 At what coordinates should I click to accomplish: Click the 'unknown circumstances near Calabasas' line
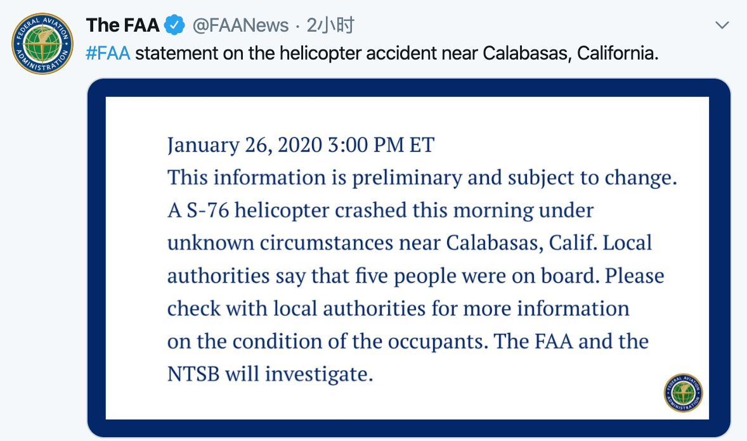pyautogui.click(x=410, y=243)
